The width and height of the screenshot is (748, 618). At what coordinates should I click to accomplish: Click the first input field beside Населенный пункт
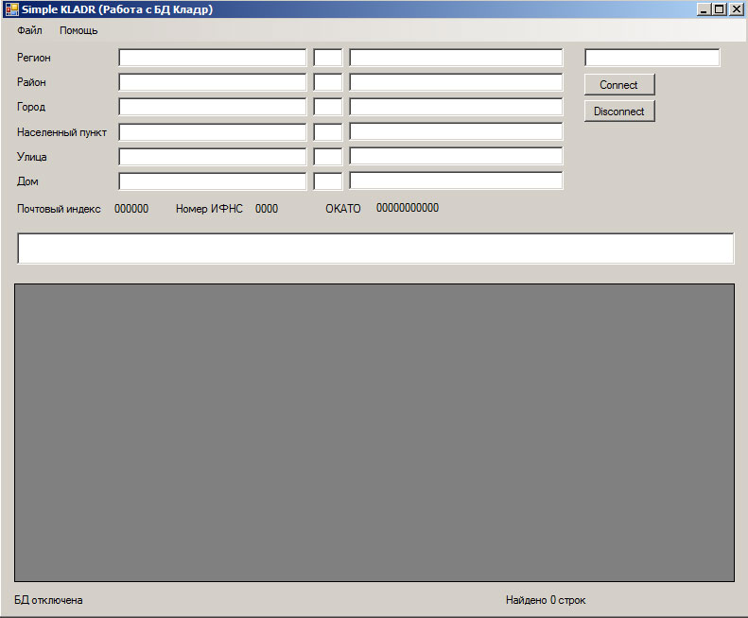(x=212, y=132)
